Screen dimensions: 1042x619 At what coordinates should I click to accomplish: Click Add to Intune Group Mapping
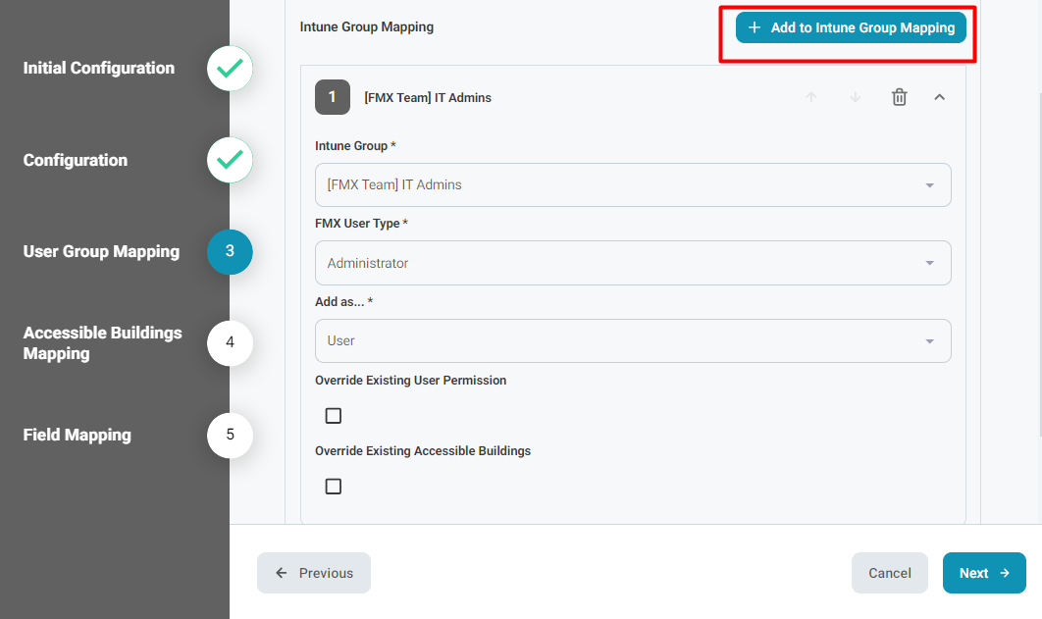(851, 27)
